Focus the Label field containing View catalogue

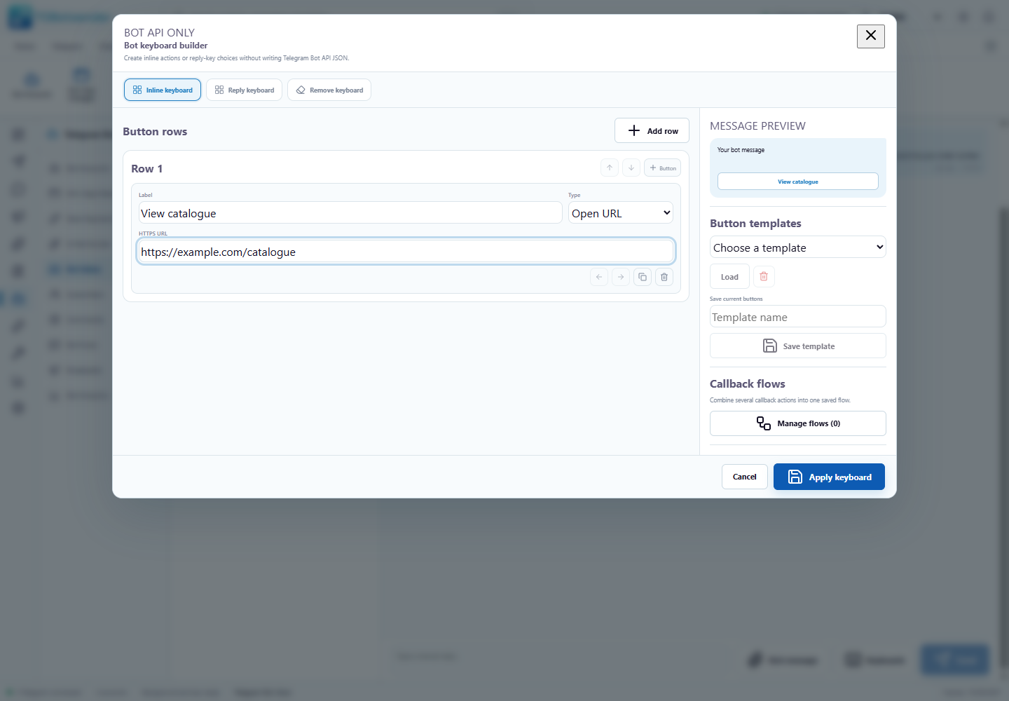pos(350,213)
